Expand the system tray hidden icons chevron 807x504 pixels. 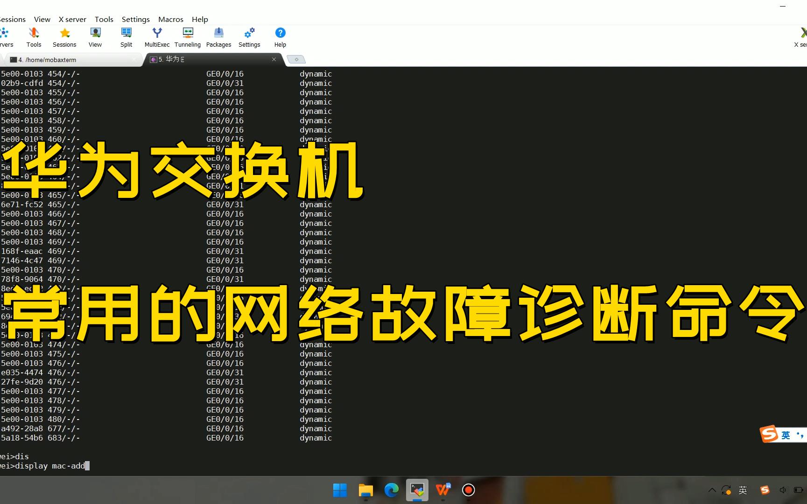pos(712,490)
